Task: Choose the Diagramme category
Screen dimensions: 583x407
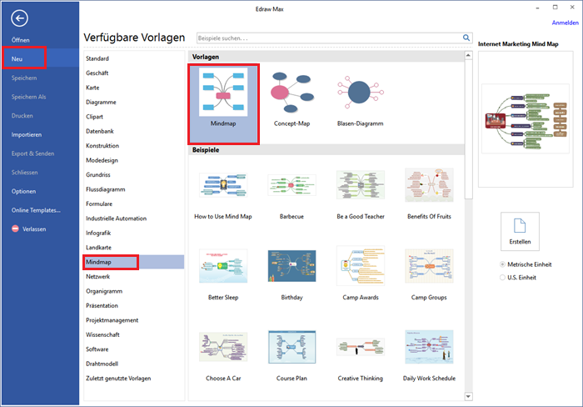Action: (101, 102)
